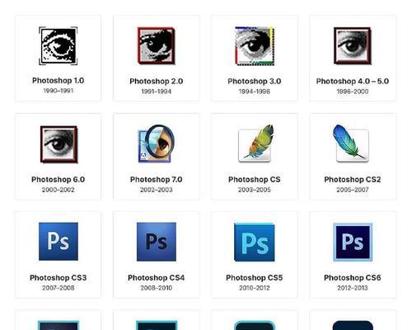The width and height of the screenshot is (412, 330).
Task: Click the Photoshop 6.0 eye icon
Action: coord(59,144)
